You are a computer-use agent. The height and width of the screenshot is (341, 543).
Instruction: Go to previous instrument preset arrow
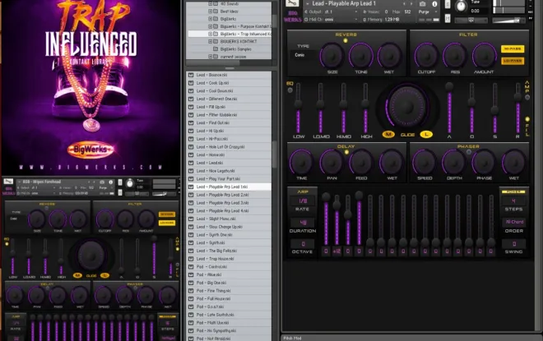[404, 4]
